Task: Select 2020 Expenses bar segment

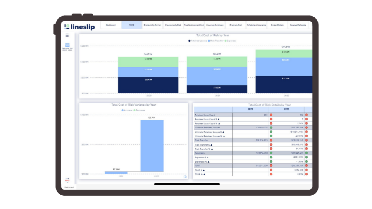Action: pyautogui.click(x=148, y=62)
